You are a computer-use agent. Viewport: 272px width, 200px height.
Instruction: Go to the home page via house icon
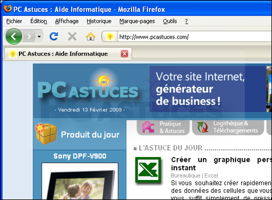coord(90,36)
